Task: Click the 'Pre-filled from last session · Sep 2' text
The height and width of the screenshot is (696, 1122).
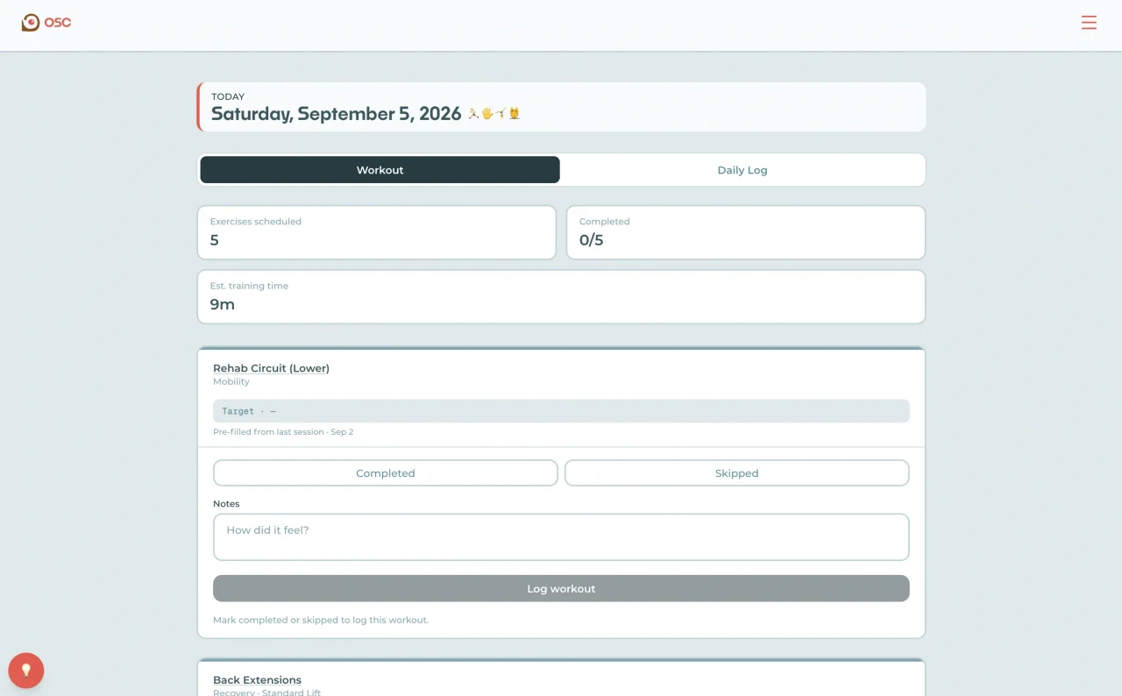Action: 283,432
